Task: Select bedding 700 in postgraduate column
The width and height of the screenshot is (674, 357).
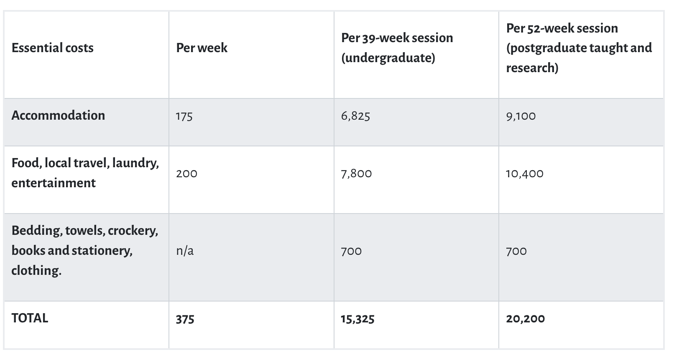Action: [516, 251]
